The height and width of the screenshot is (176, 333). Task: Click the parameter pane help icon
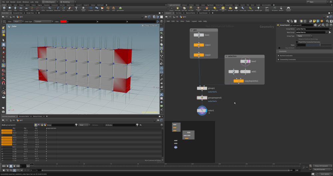pos(331,25)
